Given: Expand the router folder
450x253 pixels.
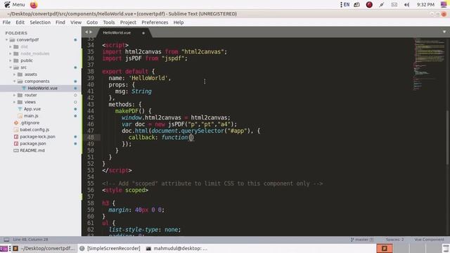Looking at the screenshot, I should [14, 95].
